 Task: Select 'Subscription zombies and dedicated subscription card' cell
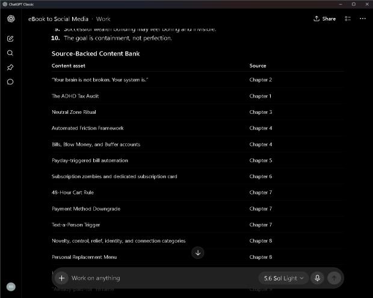(x=114, y=176)
